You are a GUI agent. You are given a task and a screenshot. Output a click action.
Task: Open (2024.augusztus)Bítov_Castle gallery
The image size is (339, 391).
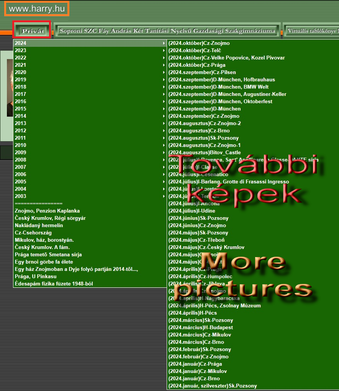pyautogui.click(x=205, y=153)
